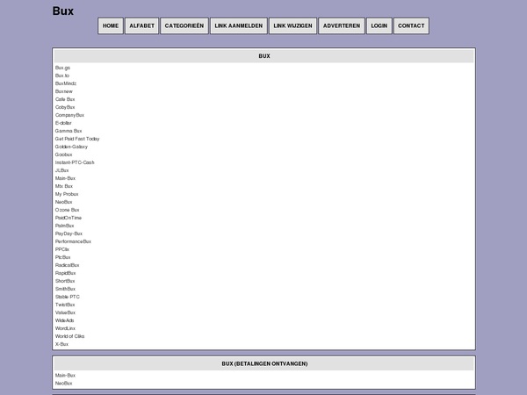
Task: Visit the PerformanceBux link
Action: coord(73,241)
